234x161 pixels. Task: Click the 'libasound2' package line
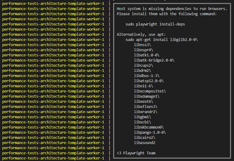click(144, 143)
